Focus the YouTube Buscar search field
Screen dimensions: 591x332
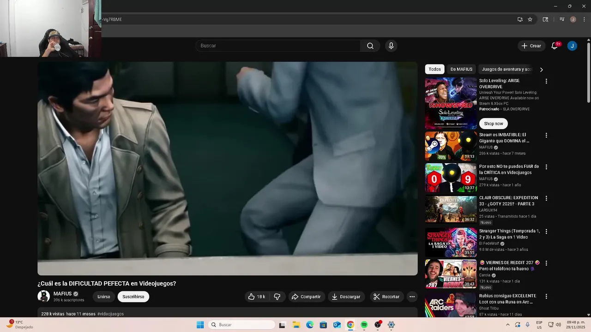pos(278,46)
